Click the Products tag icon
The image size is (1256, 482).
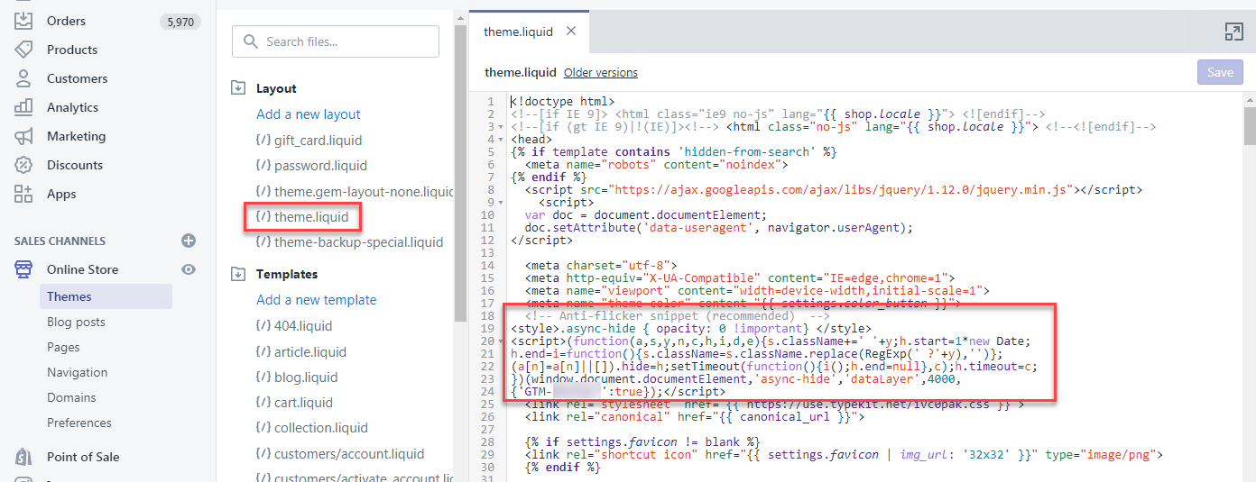[24, 50]
